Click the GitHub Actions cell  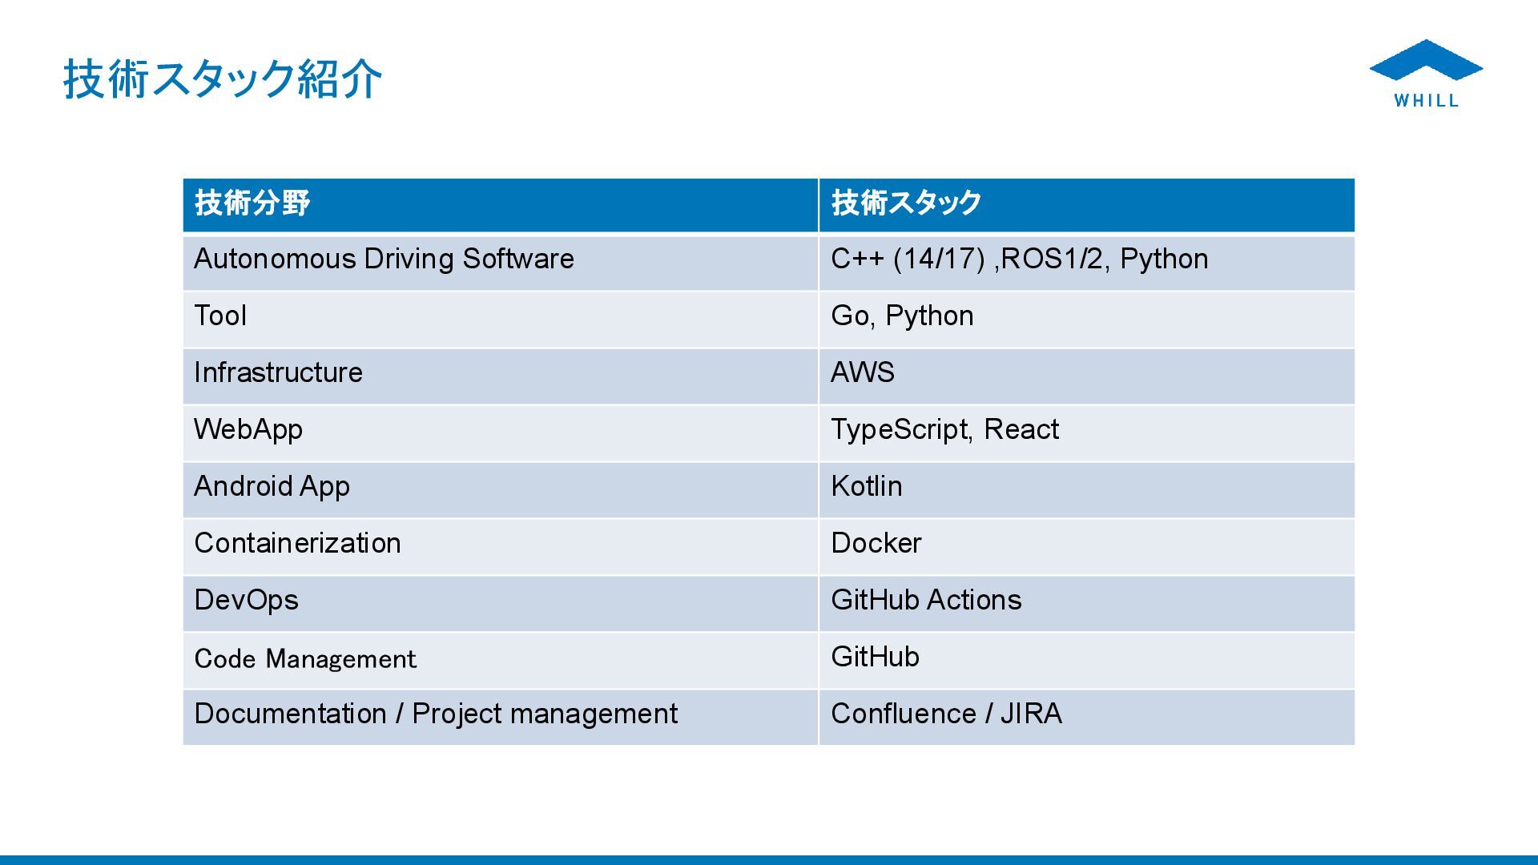tap(926, 601)
